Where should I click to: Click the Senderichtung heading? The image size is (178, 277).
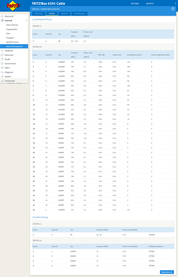pyautogui.click(x=40, y=217)
